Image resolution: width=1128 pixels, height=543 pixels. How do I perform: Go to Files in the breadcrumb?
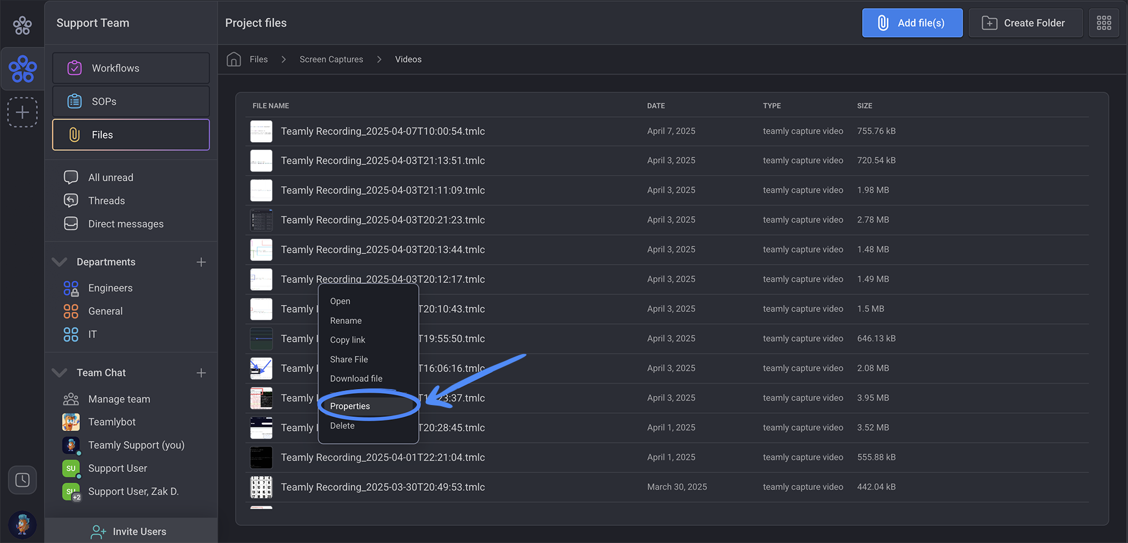(x=259, y=59)
